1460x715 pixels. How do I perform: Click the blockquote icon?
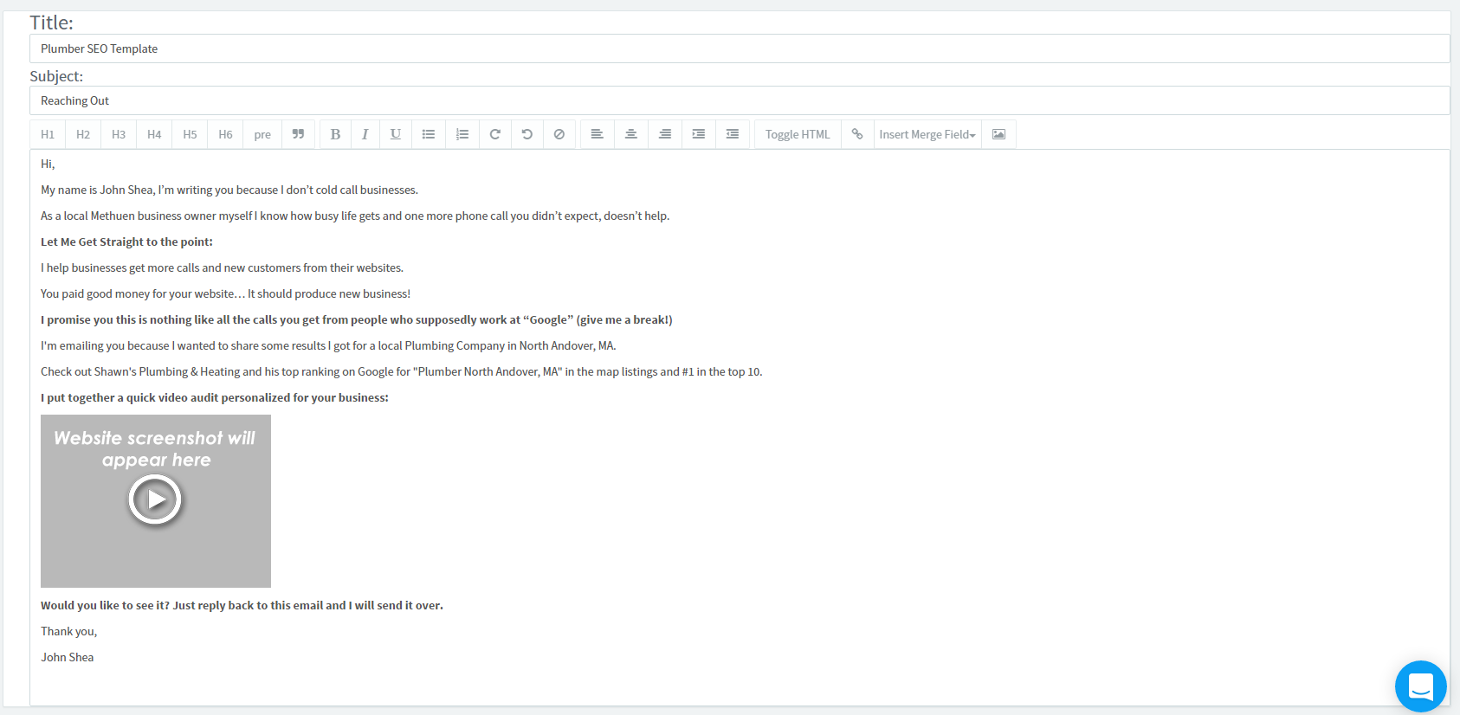point(298,134)
